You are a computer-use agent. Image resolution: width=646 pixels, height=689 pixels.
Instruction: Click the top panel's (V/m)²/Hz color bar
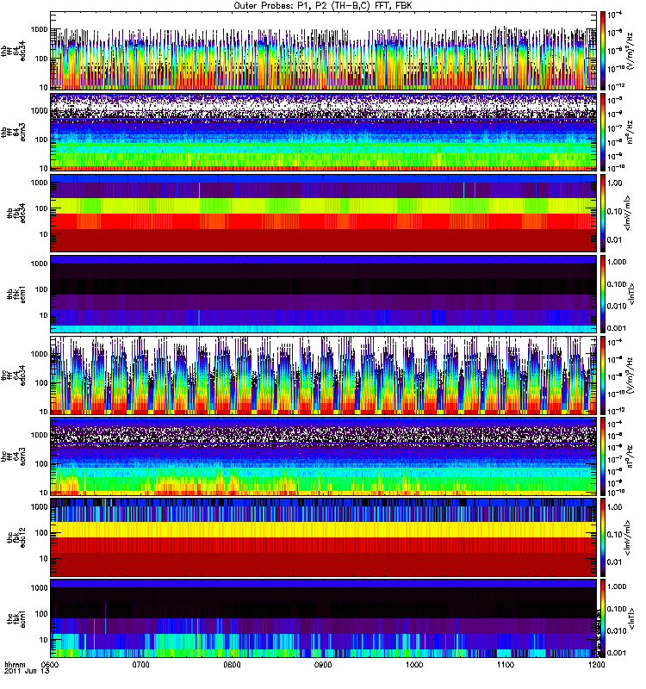tap(603, 52)
